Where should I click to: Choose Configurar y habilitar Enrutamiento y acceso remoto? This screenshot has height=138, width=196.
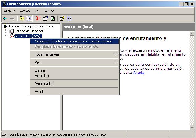pyautogui.click(x=73, y=41)
